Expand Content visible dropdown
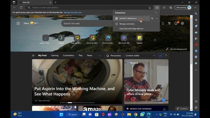 140,55
